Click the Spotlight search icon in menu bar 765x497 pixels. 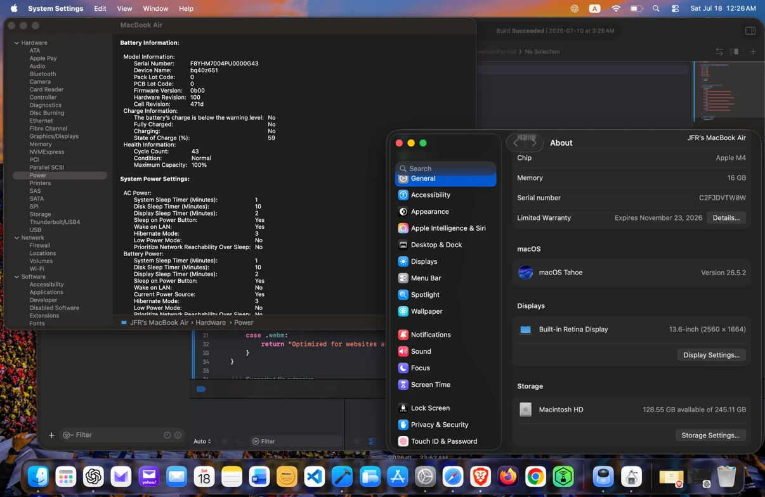click(656, 8)
